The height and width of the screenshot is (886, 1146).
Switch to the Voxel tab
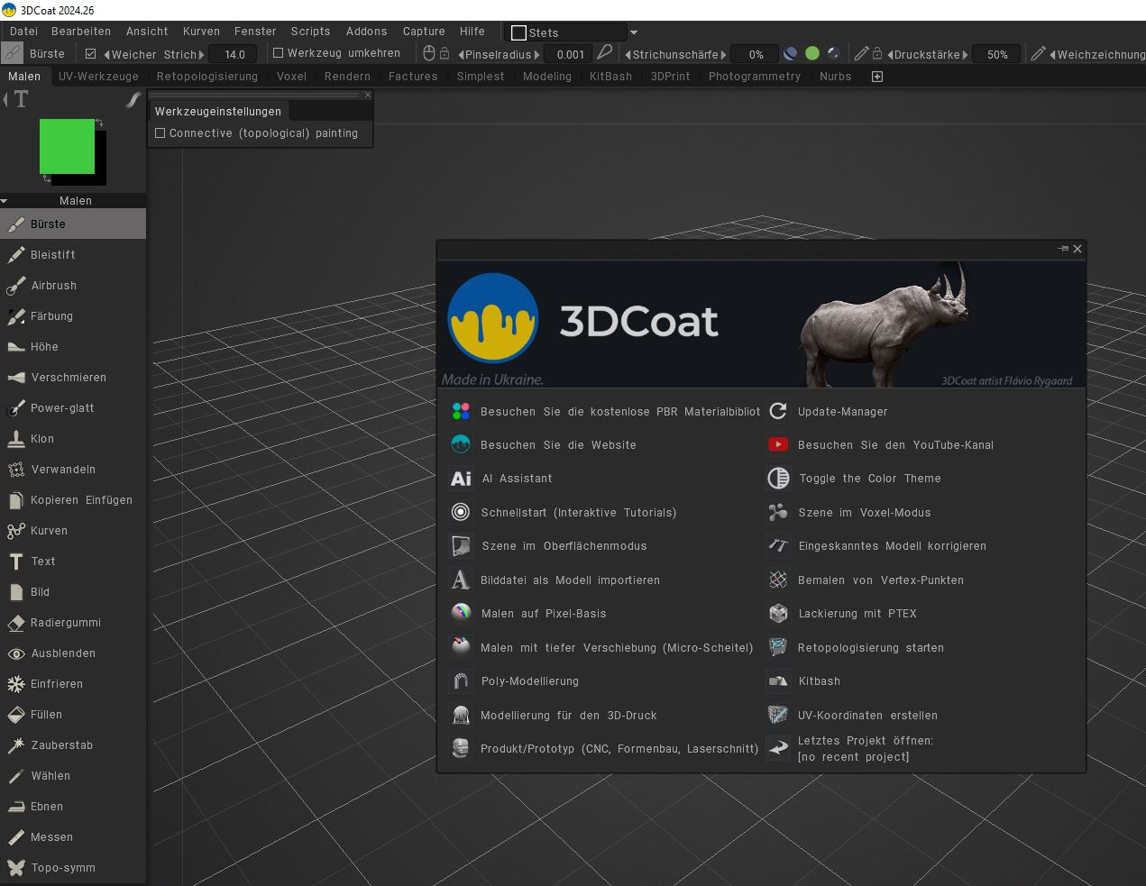[291, 77]
